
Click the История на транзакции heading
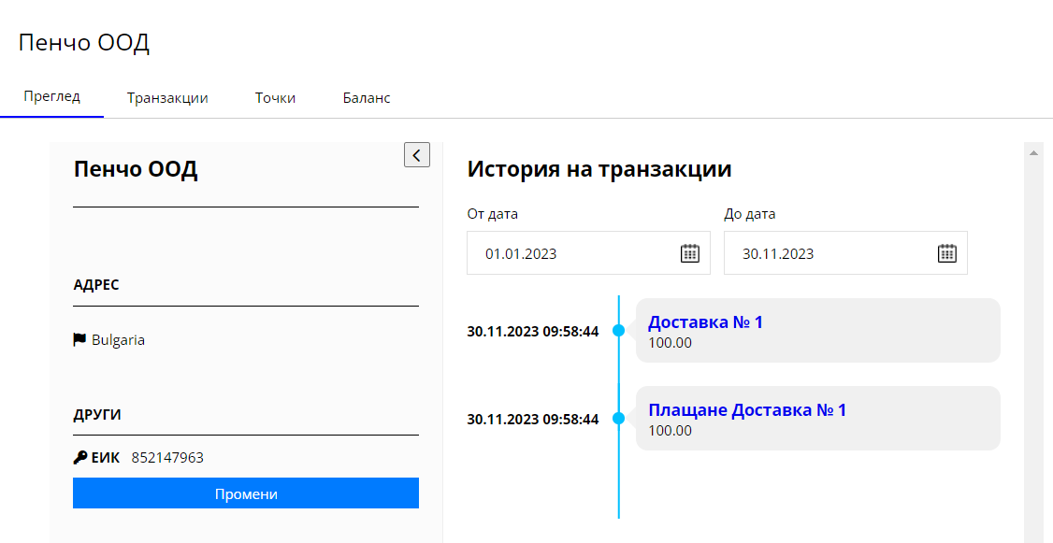(599, 168)
